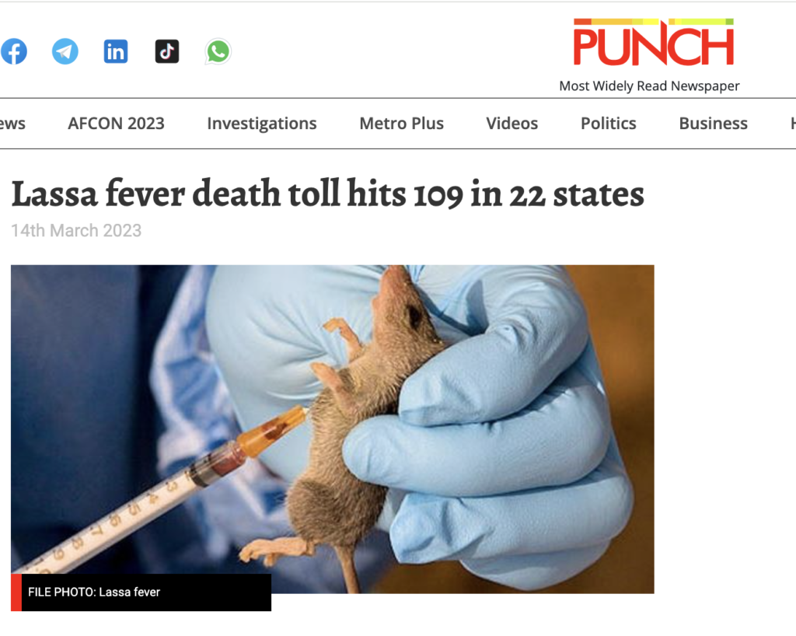The height and width of the screenshot is (636, 796).
Task: Click the Lassa fever death toll headline
Action: (x=327, y=194)
